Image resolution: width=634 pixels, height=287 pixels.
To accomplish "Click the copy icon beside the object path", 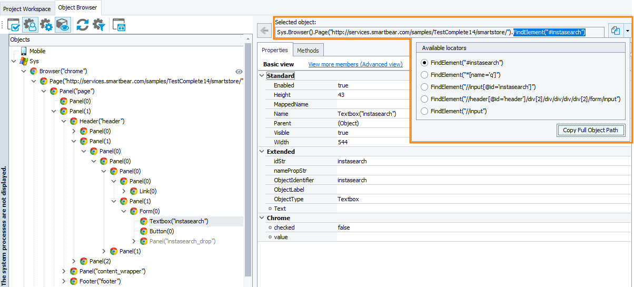I will 615,31.
